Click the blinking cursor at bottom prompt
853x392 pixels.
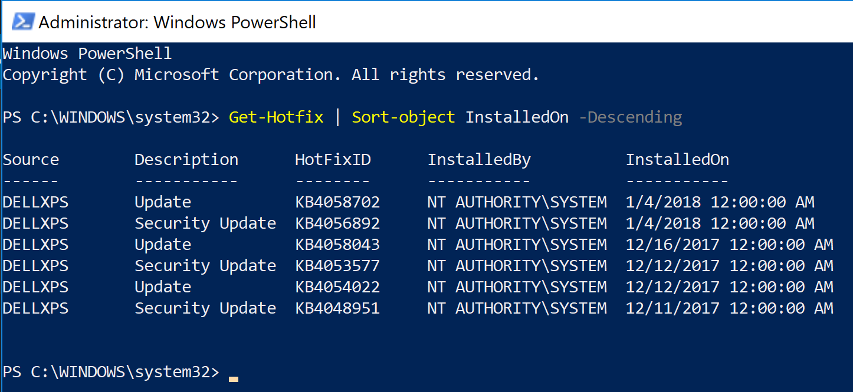click(x=234, y=379)
